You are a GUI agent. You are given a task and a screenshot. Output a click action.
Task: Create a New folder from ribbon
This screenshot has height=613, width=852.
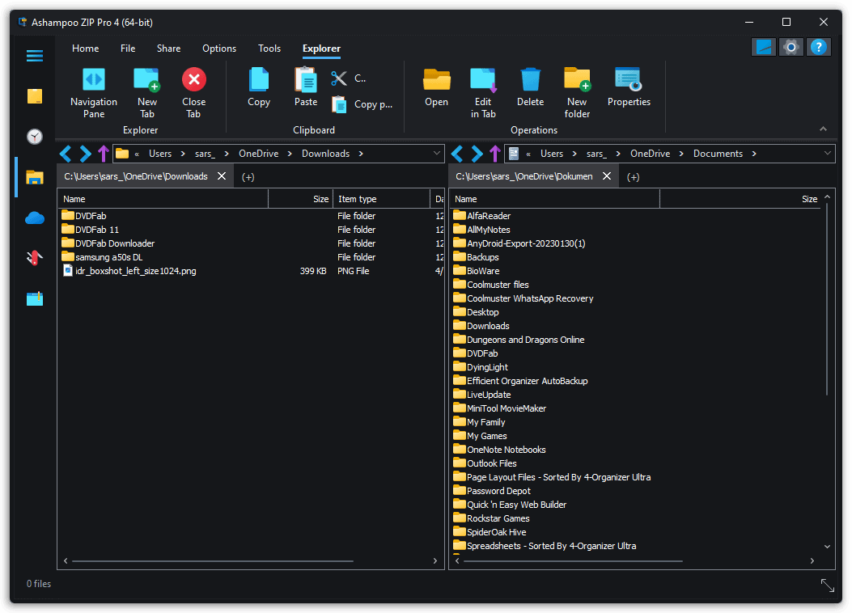577,80
